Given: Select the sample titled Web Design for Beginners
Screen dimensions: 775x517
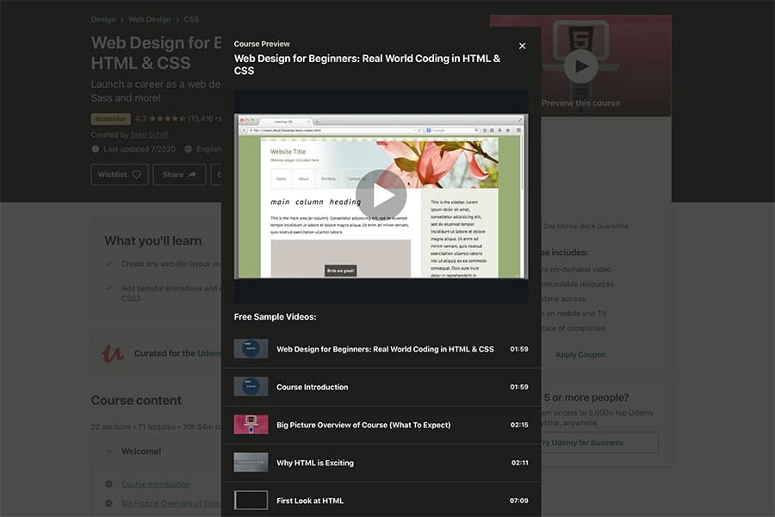Looking at the screenshot, I should point(385,349).
